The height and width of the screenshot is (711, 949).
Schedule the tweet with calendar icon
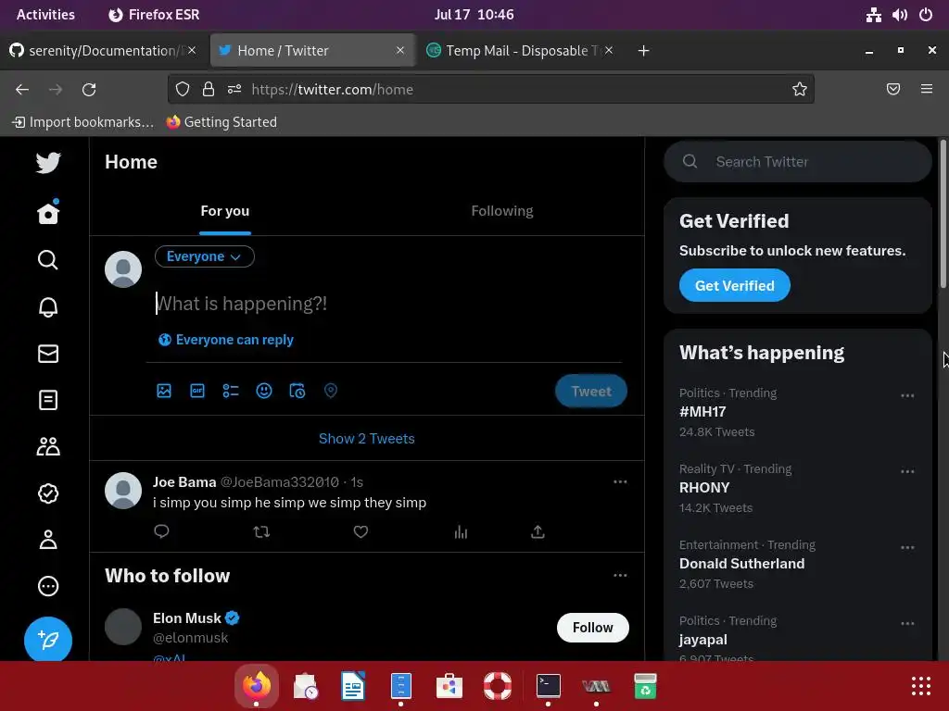(297, 391)
